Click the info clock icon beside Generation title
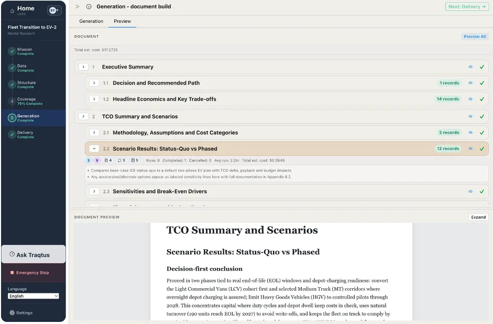Viewport: 493px width, 324px height. click(89, 7)
